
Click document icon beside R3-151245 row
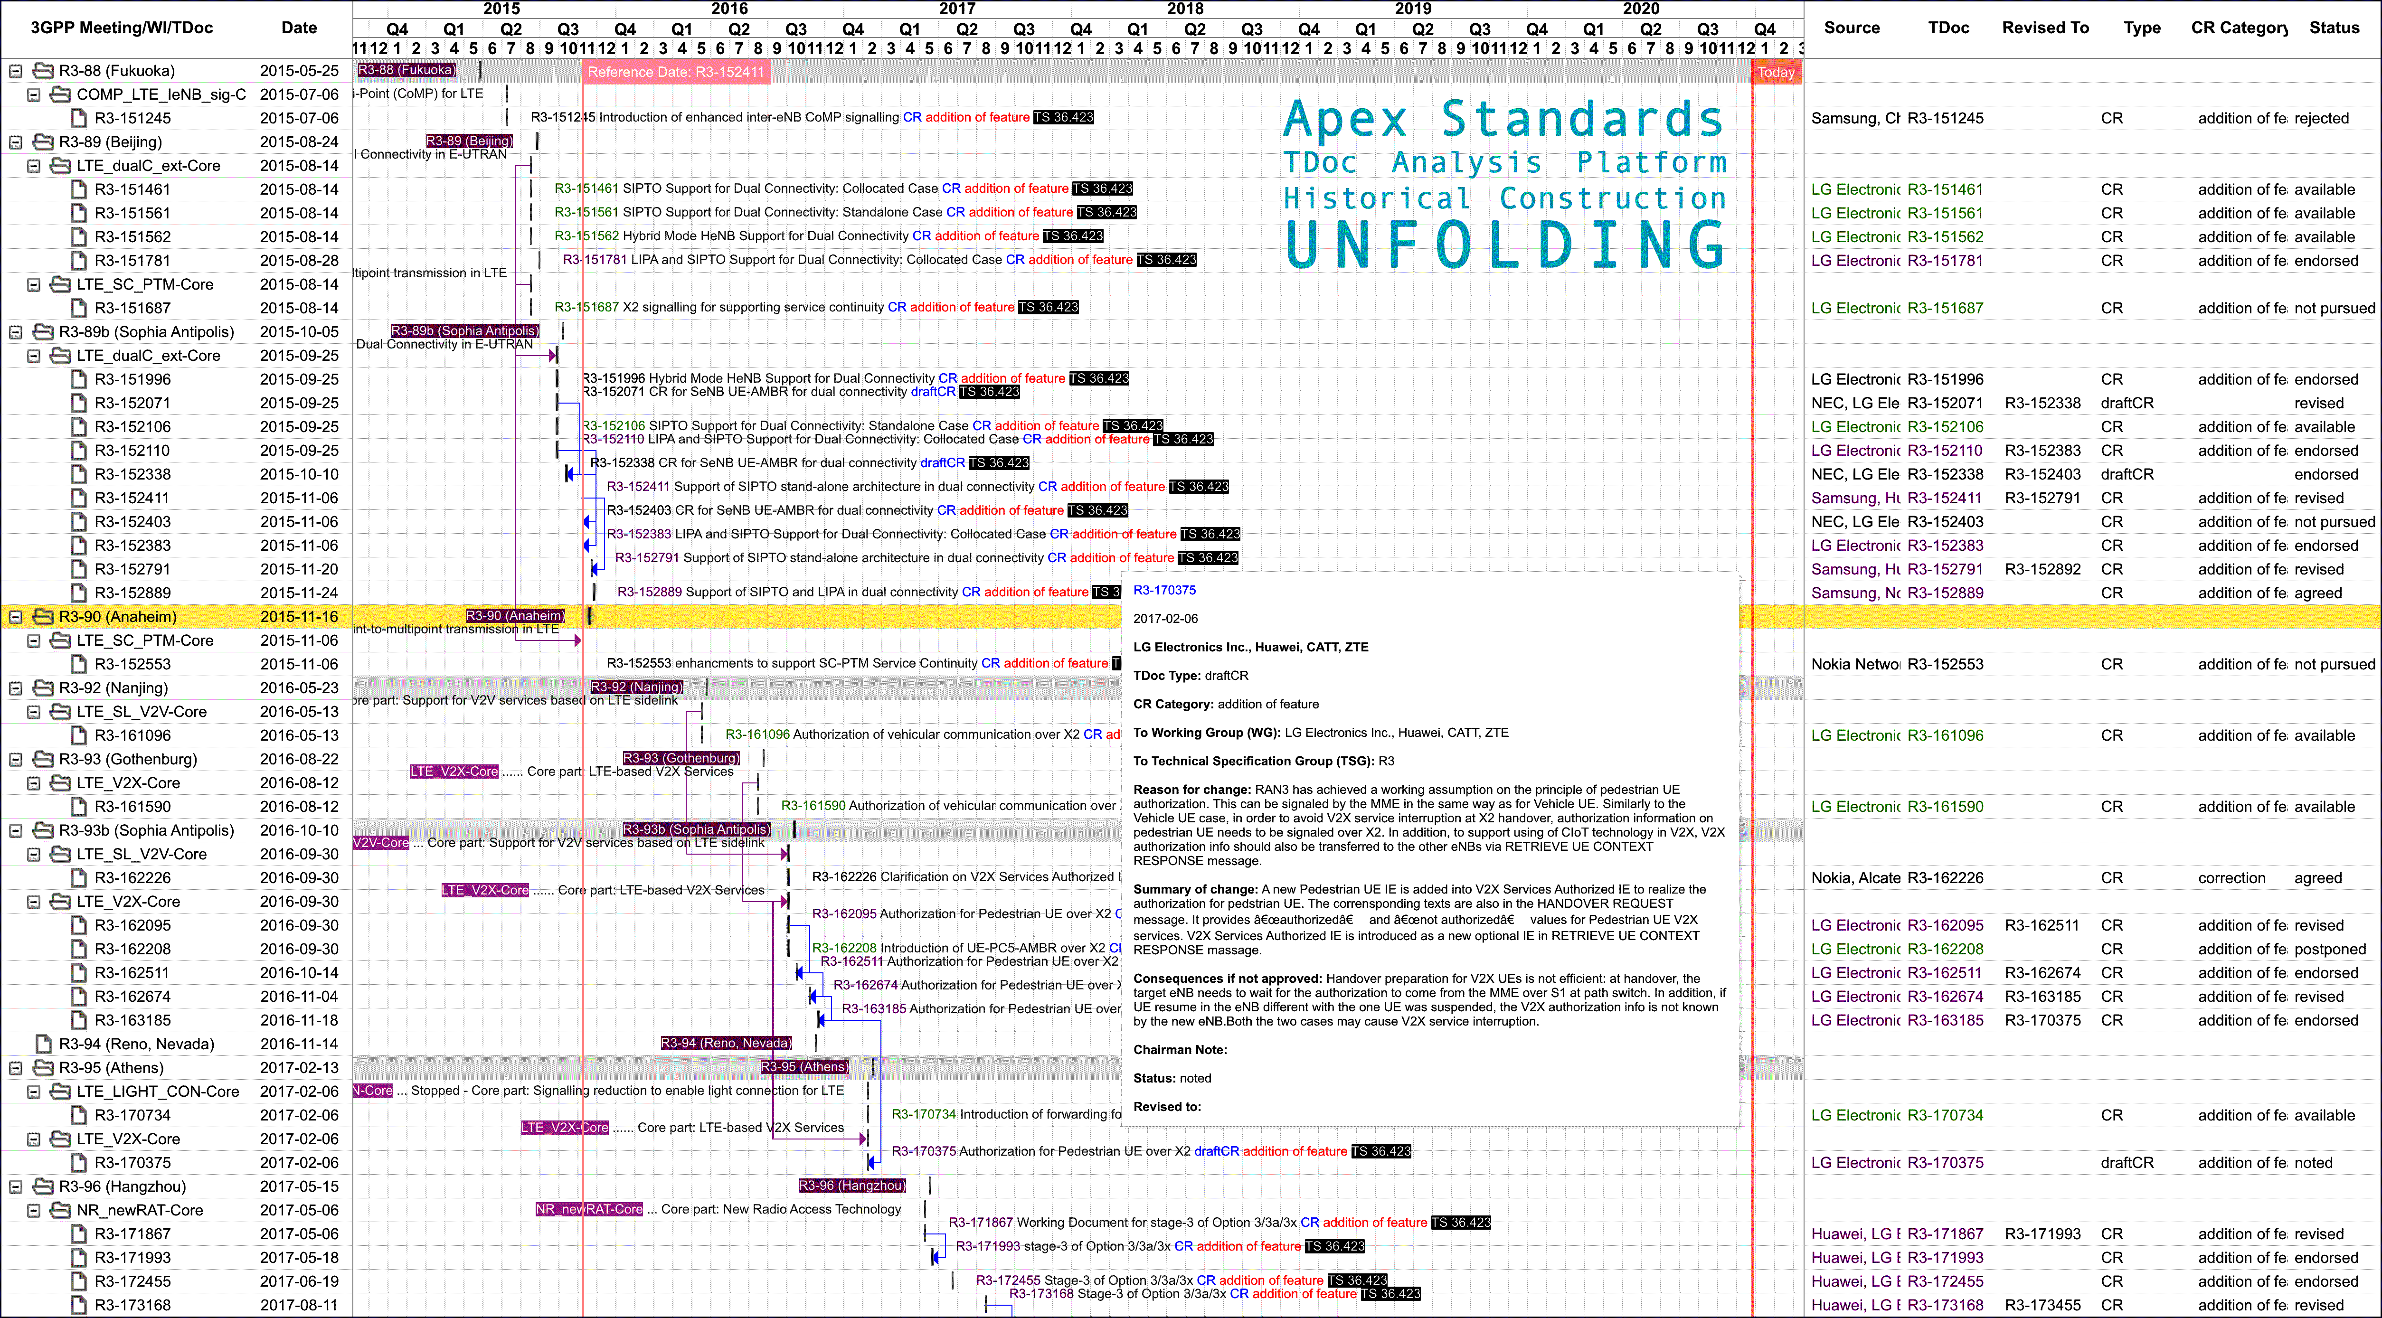[x=80, y=118]
